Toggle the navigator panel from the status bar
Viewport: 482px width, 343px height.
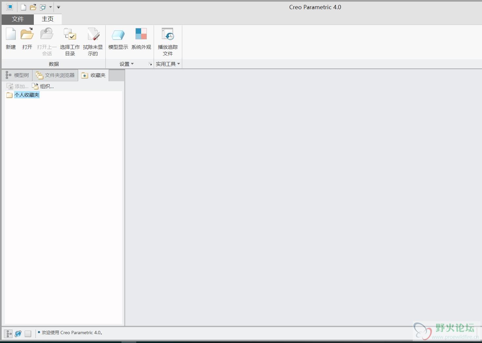9,334
